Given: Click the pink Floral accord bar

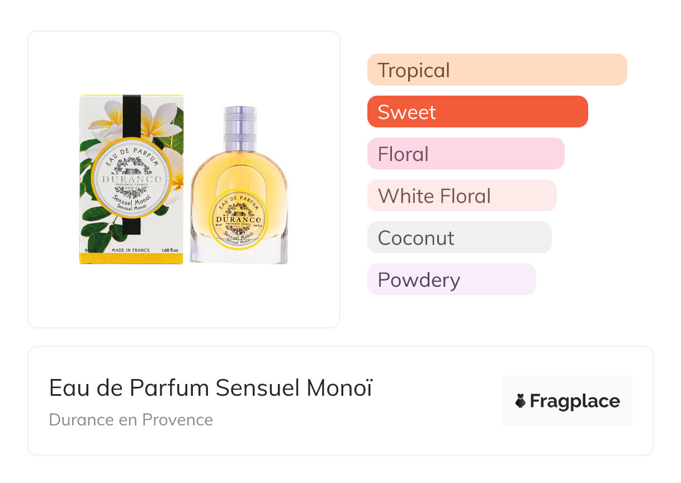Looking at the screenshot, I should click(465, 154).
